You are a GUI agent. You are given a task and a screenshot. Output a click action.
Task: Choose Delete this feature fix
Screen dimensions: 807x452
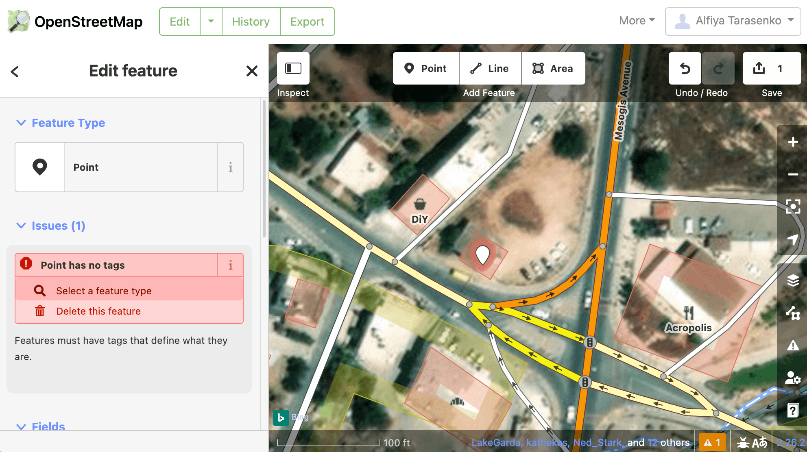click(129, 311)
